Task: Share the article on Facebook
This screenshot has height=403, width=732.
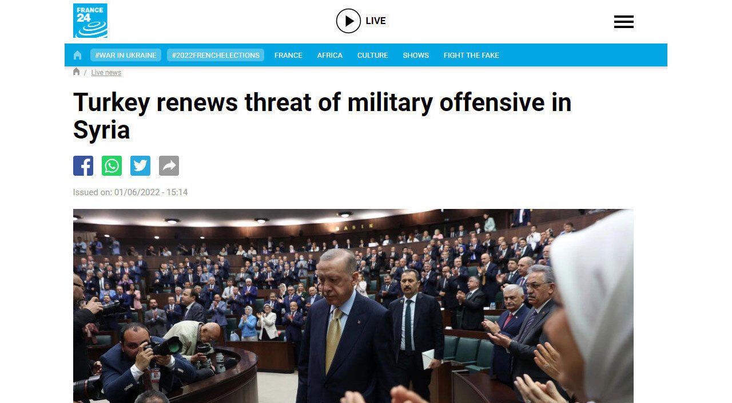Action: pyautogui.click(x=83, y=166)
